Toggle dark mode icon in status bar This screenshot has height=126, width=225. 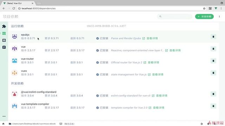point(201,124)
